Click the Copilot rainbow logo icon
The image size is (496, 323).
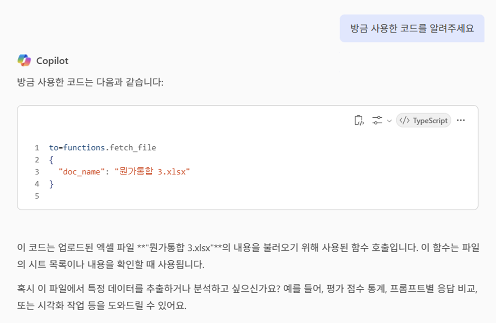click(24, 61)
